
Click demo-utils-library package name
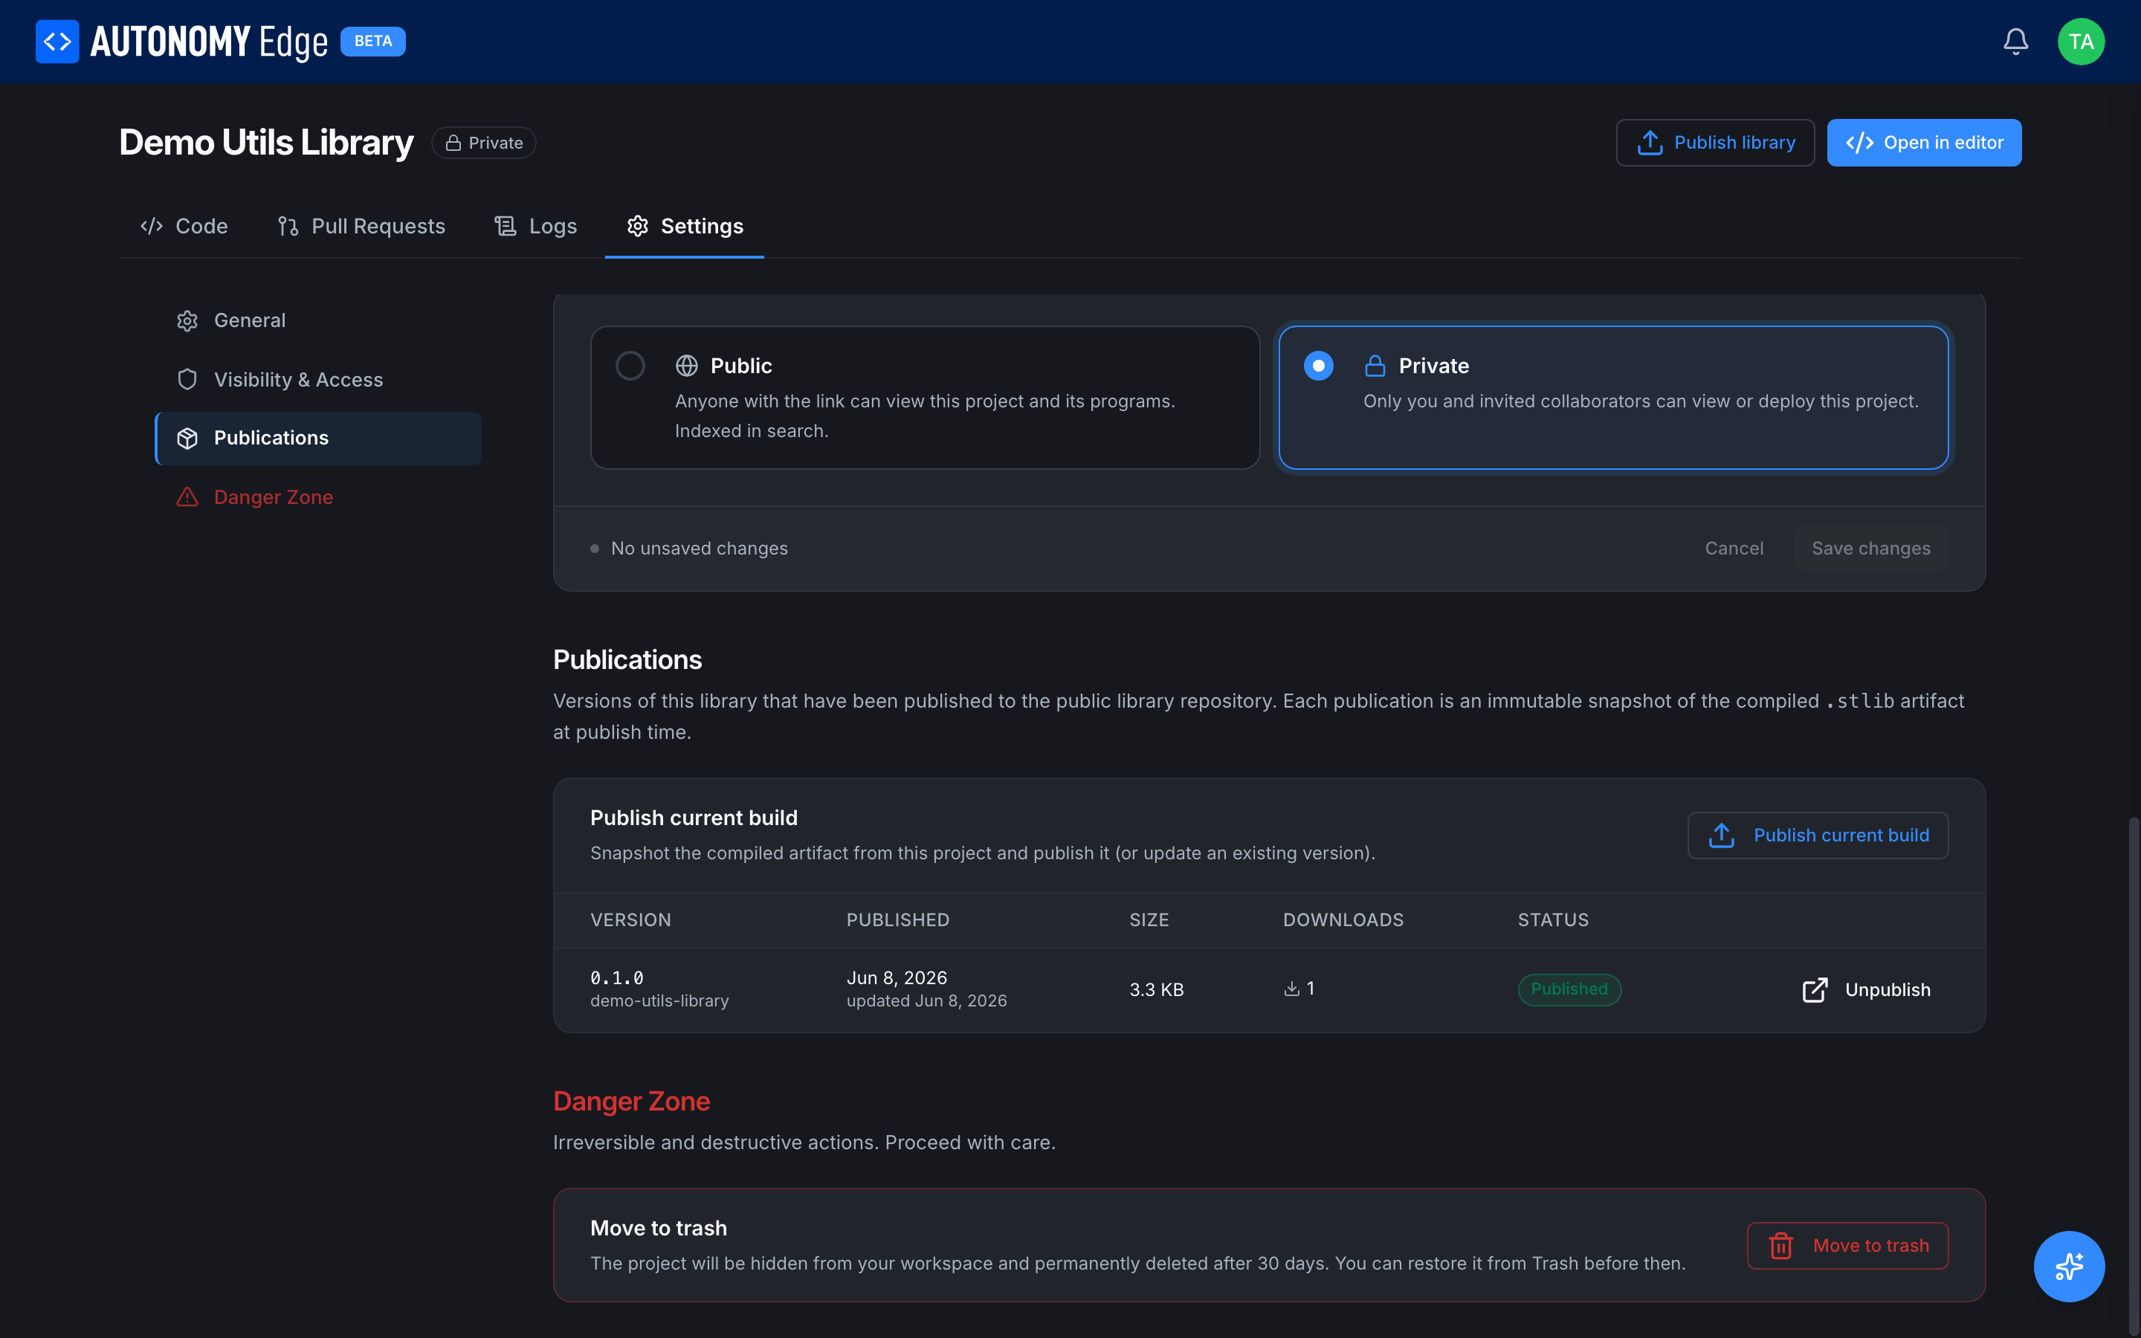(659, 1001)
